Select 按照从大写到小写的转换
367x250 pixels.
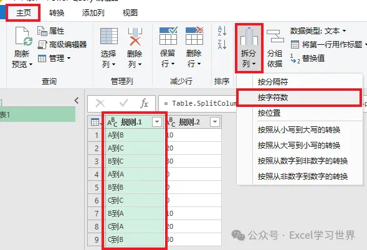[300, 146]
